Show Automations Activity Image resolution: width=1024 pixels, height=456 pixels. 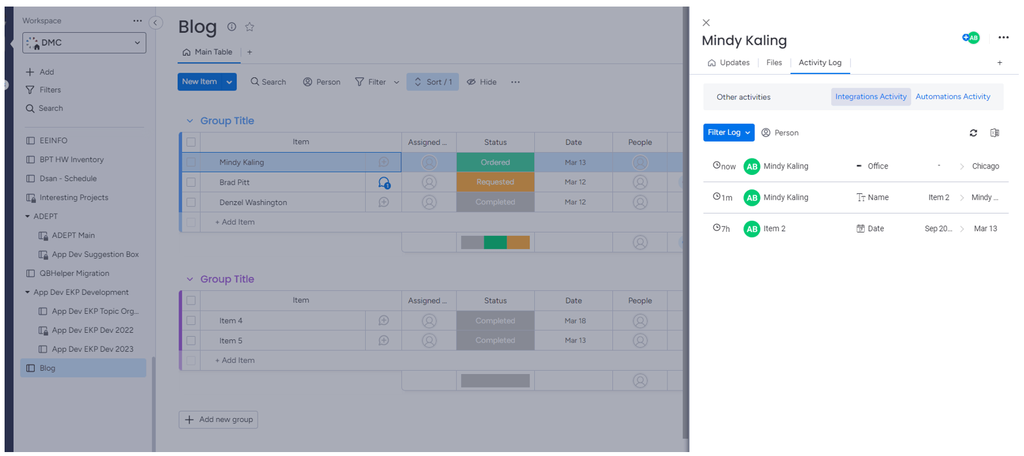[953, 96]
